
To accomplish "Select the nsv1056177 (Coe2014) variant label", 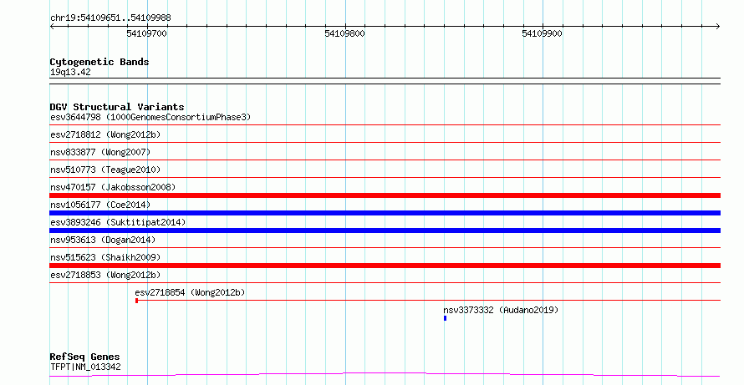I will tap(100, 205).
